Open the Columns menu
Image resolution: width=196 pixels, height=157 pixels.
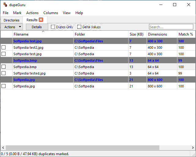click(x=51, y=13)
